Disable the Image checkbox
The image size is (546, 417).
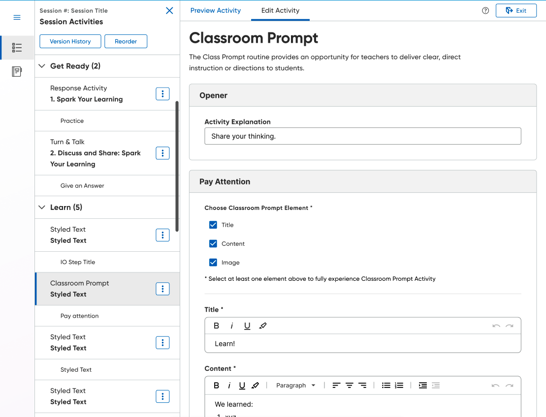(x=213, y=263)
